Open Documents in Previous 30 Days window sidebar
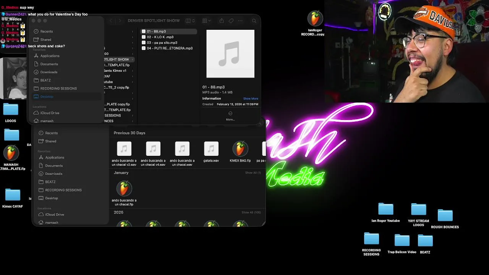The height and width of the screenshot is (275, 489). point(50,165)
